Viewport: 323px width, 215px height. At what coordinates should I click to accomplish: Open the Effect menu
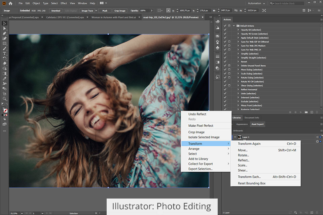point(64,3)
